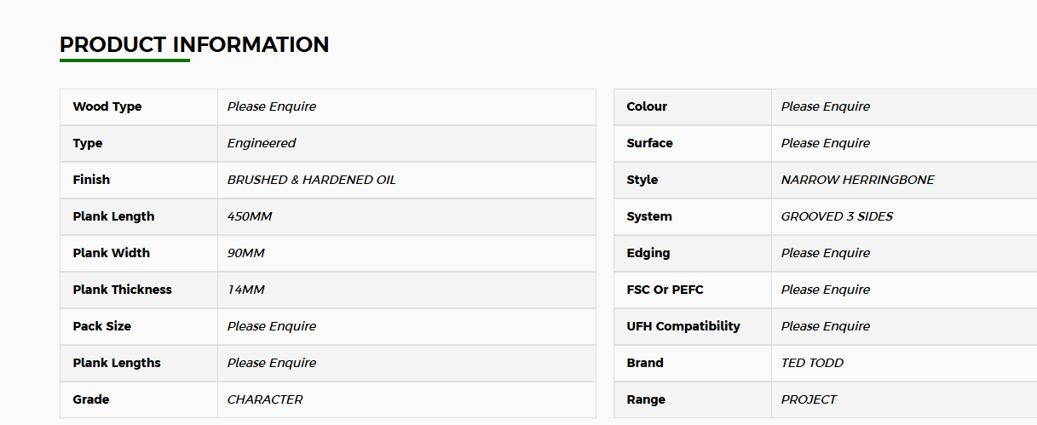Click Please Enquire beside Pack Size
The height and width of the screenshot is (425, 1037).
(x=272, y=326)
